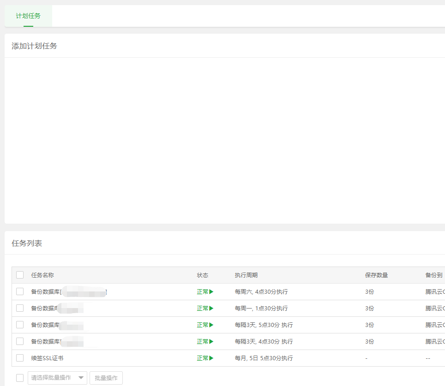445x386 pixels.
Task: Check the row scheduled 每周六, 4点30分执行
Action: (x=20, y=291)
